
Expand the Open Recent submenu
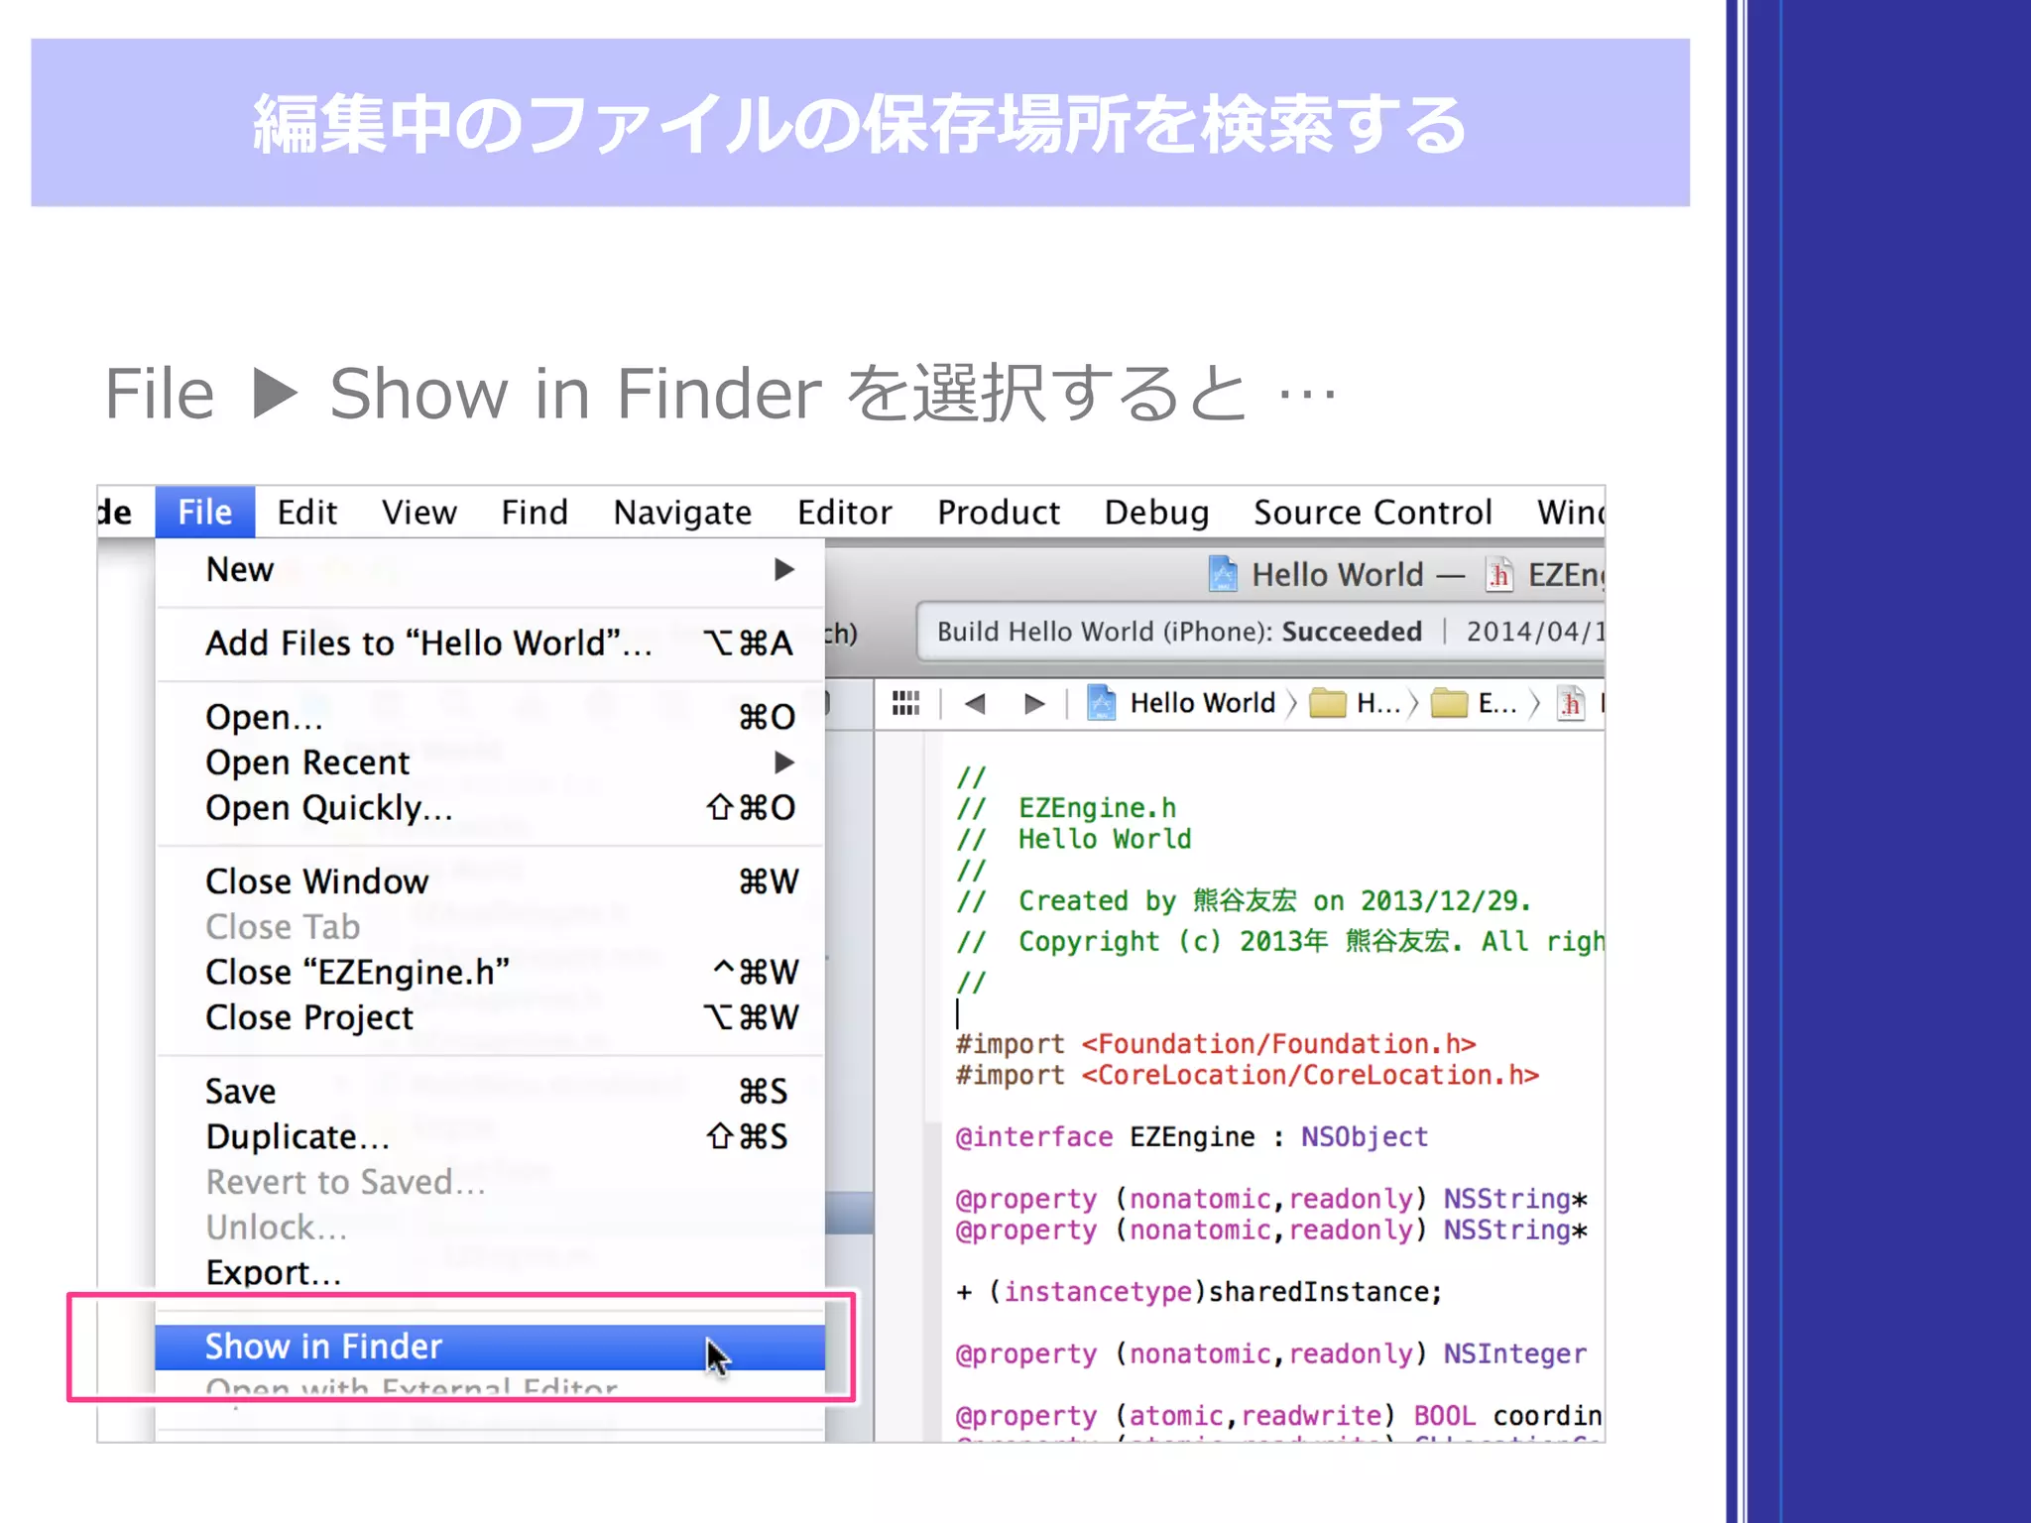490,762
